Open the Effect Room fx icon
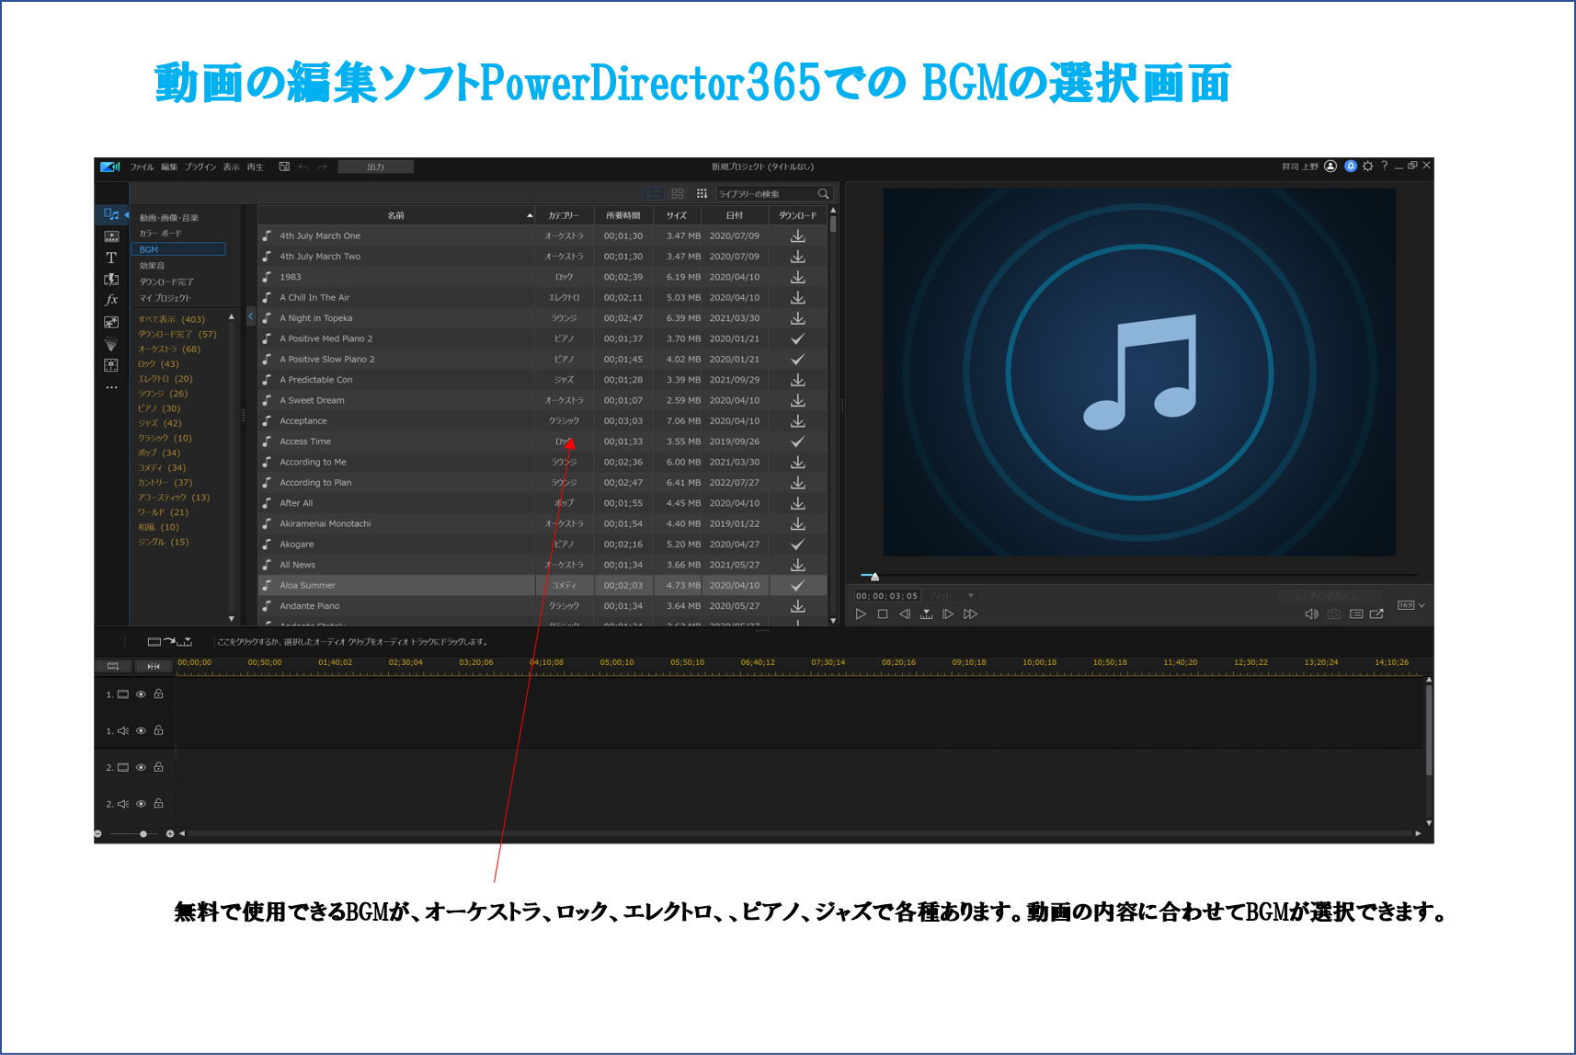Image resolution: width=1576 pixels, height=1055 pixels. (111, 300)
